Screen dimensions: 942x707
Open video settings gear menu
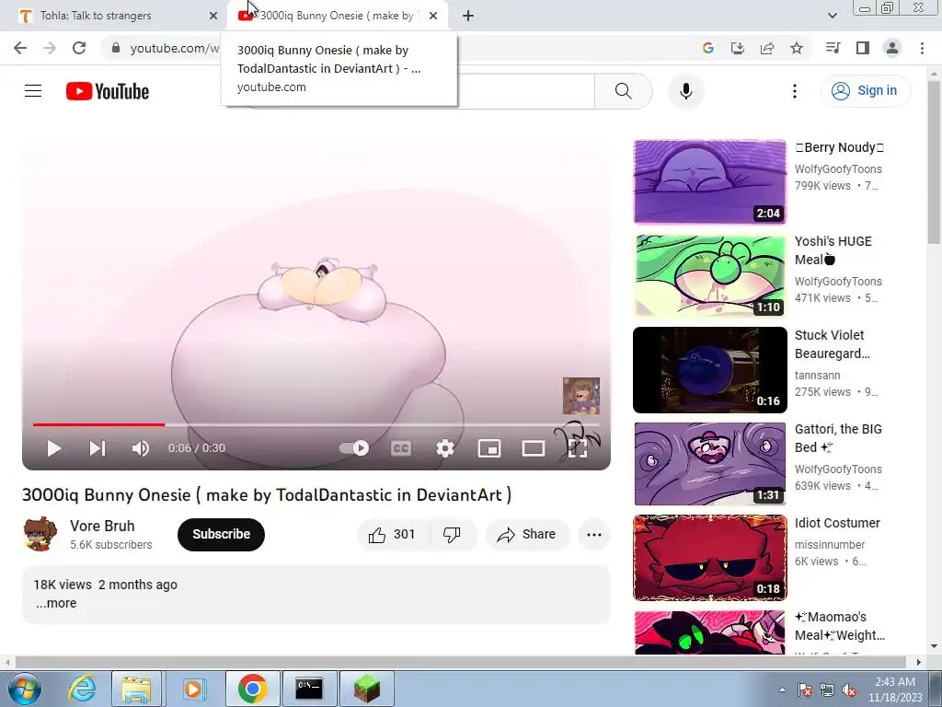pos(445,448)
